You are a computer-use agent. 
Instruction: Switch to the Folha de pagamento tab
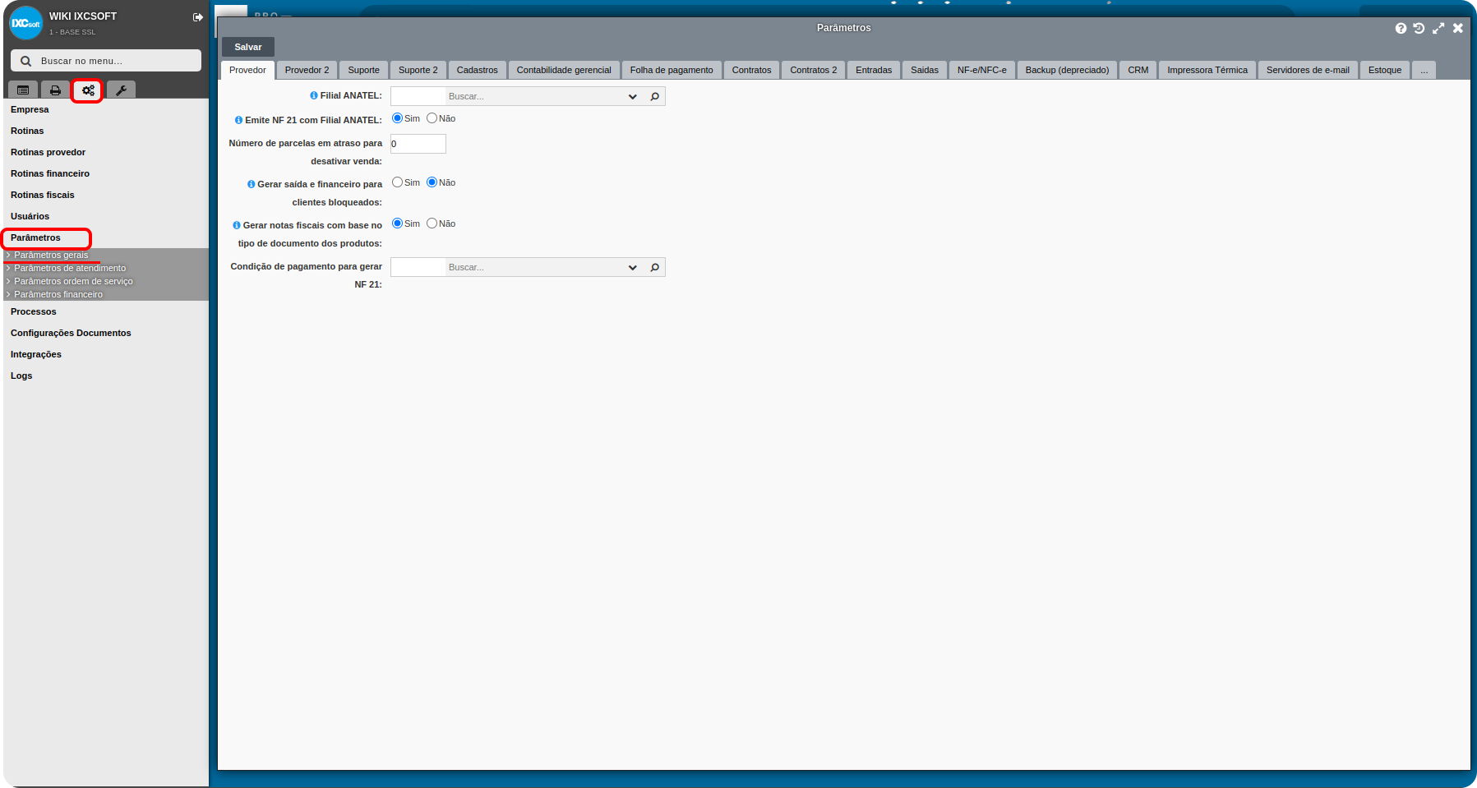tap(672, 70)
